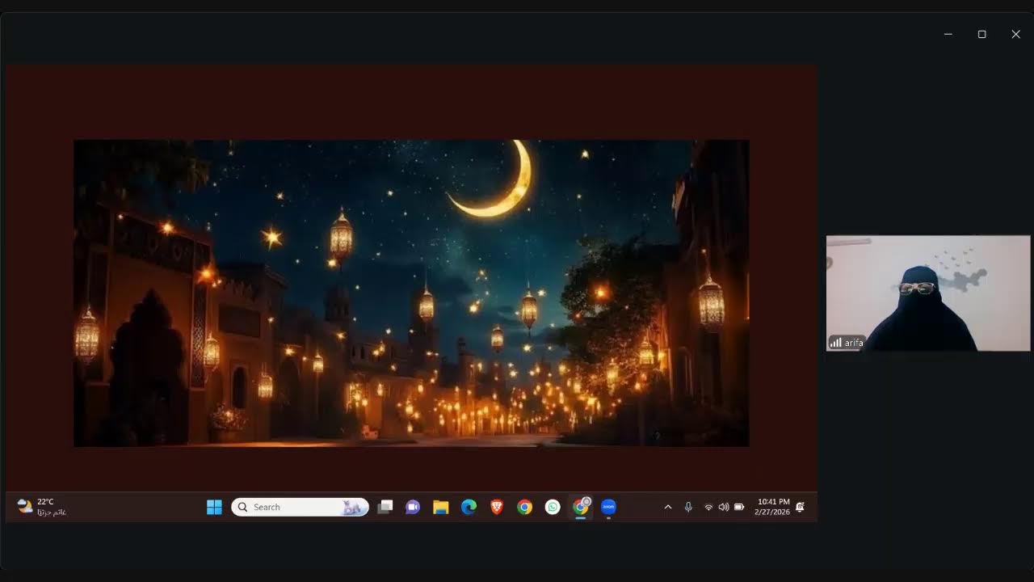Viewport: 1034px width, 582px height.
Task: Launch Microsoft Edge from the taskbar
Action: click(469, 507)
